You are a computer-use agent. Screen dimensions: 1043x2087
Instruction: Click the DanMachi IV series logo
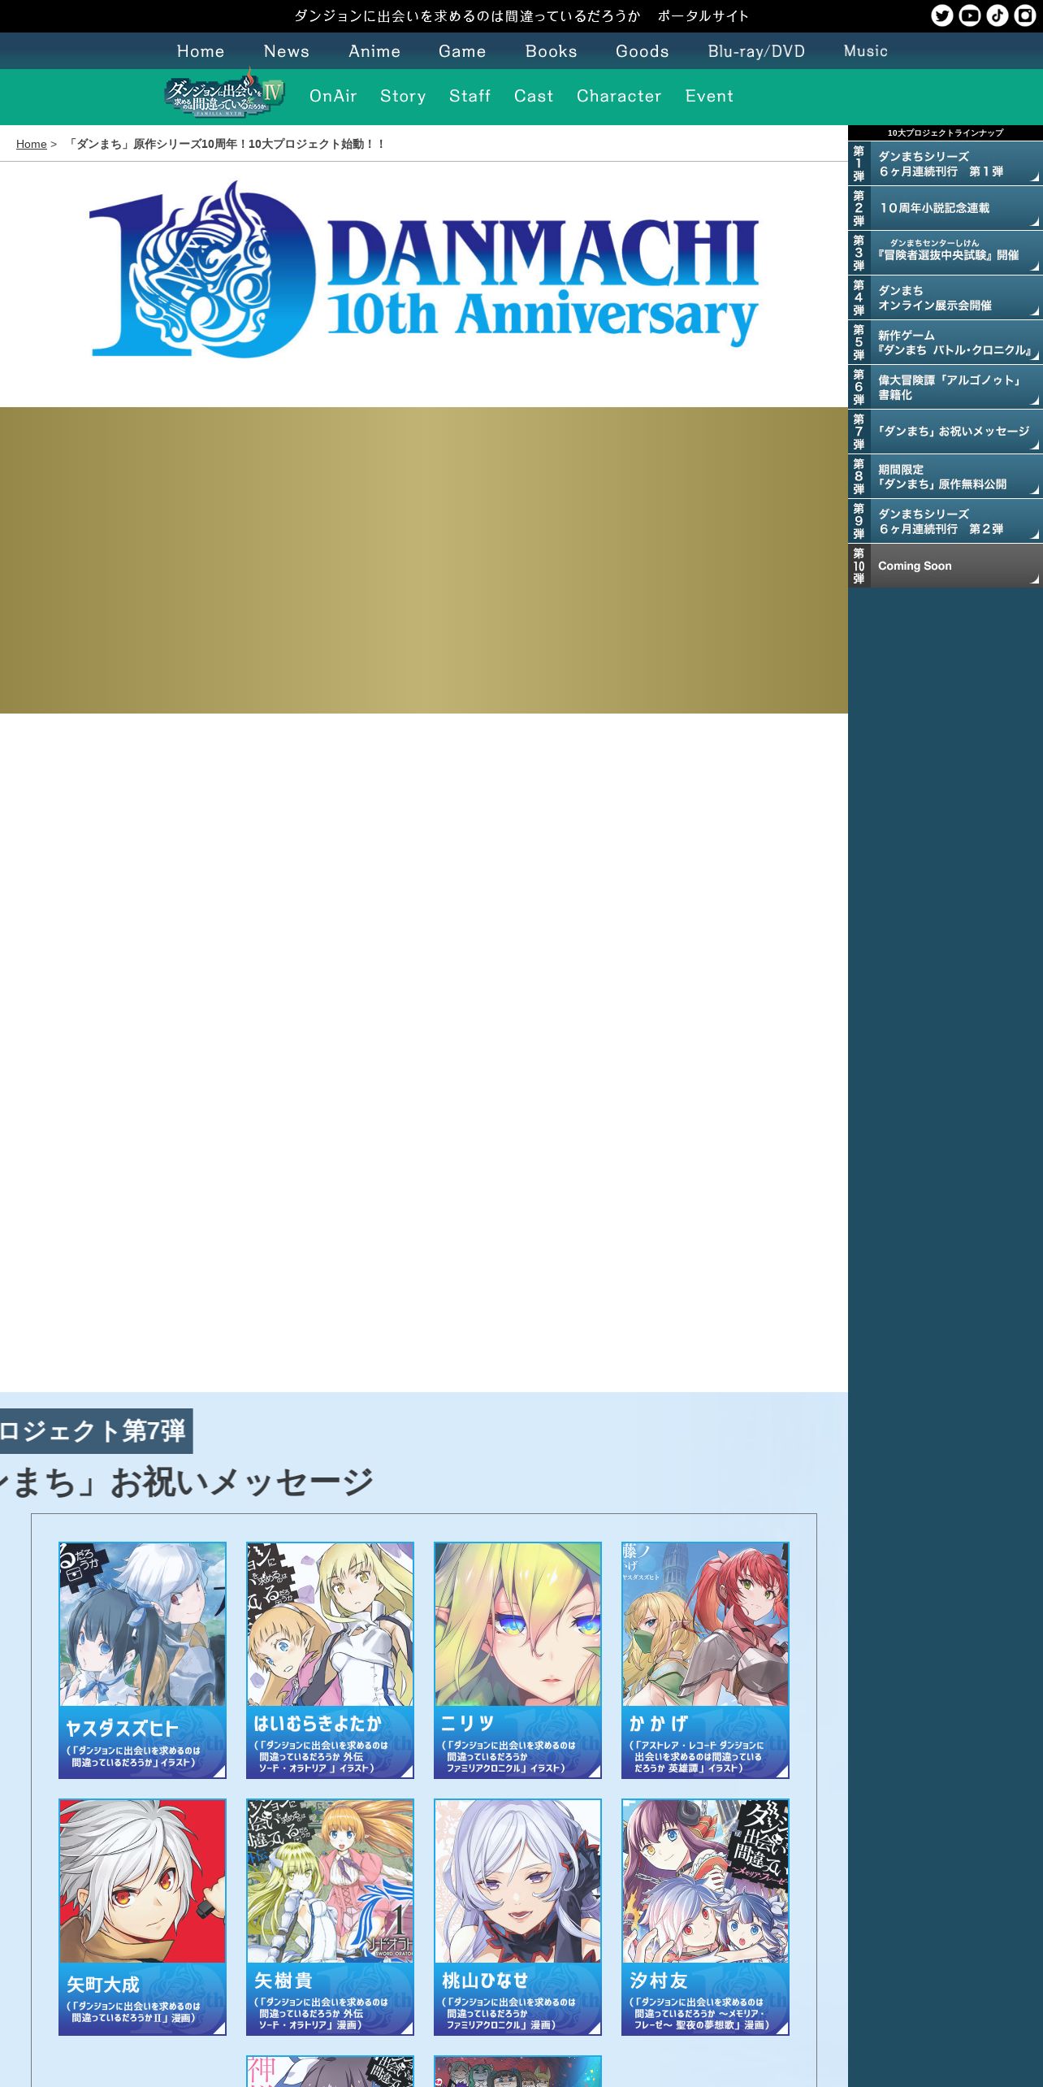click(225, 93)
